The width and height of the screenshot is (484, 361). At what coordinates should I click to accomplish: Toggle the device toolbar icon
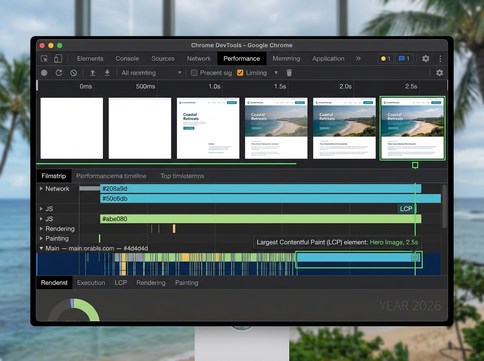pos(58,59)
